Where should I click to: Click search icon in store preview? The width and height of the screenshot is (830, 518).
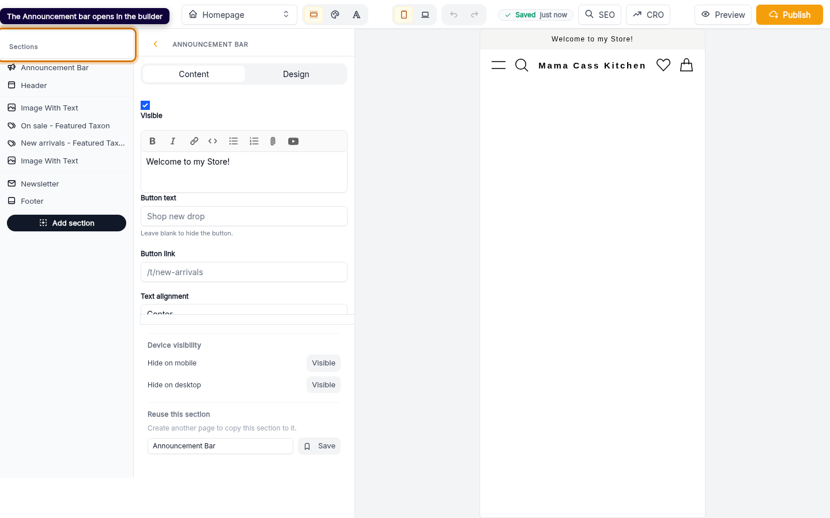point(522,65)
